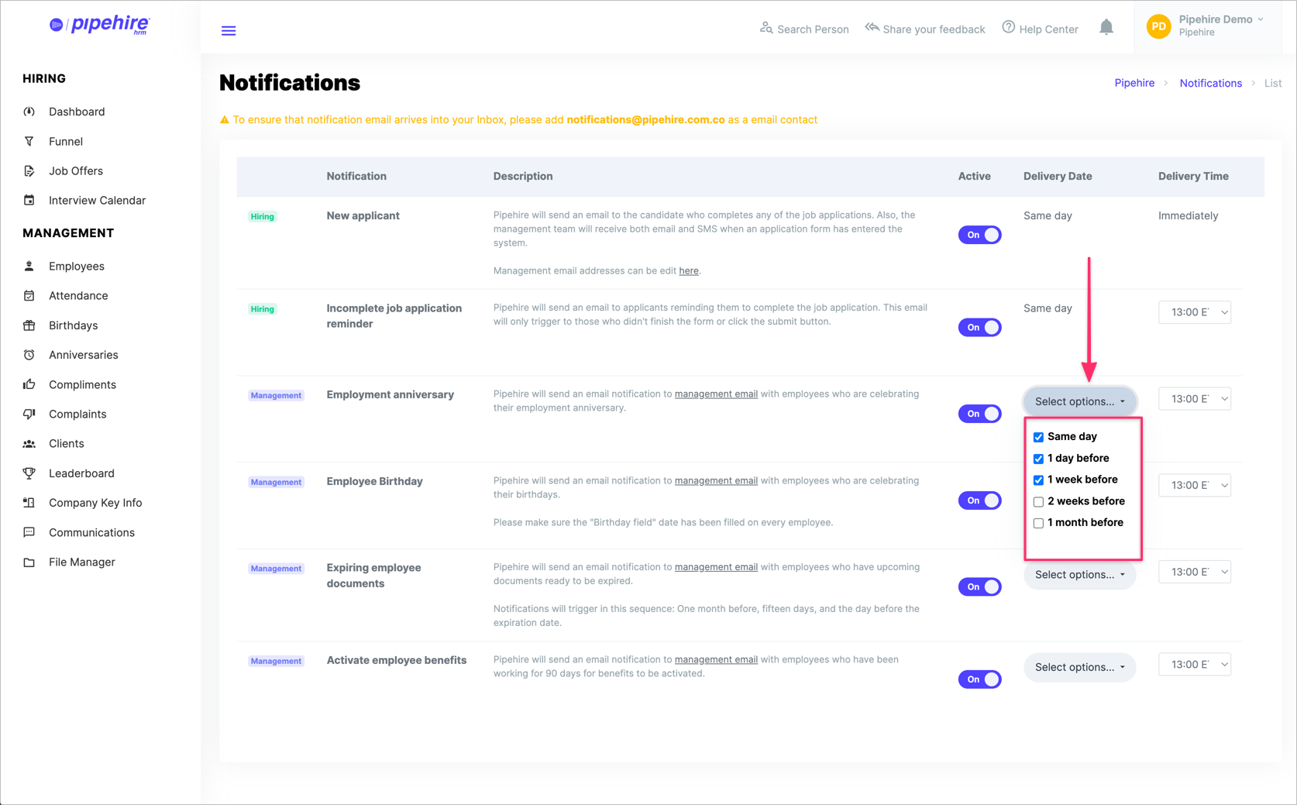
Task: Go to Job Offers in sidebar
Action: pos(76,171)
